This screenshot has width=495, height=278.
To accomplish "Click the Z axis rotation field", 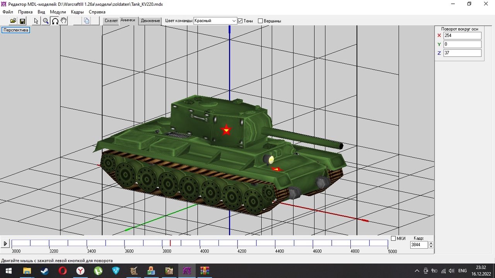I will [x=463, y=53].
